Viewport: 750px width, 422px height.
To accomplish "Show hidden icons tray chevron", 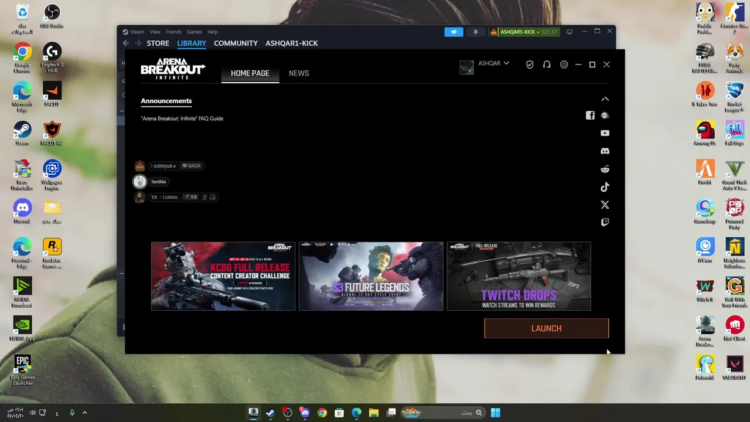I will pyautogui.click(x=84, y=413).
